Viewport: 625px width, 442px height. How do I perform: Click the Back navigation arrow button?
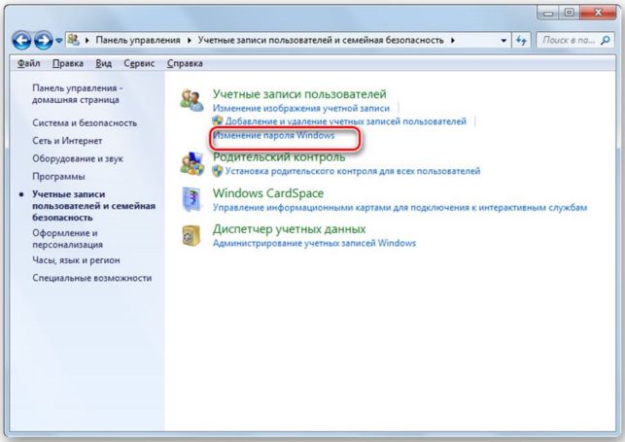point(21,40)
